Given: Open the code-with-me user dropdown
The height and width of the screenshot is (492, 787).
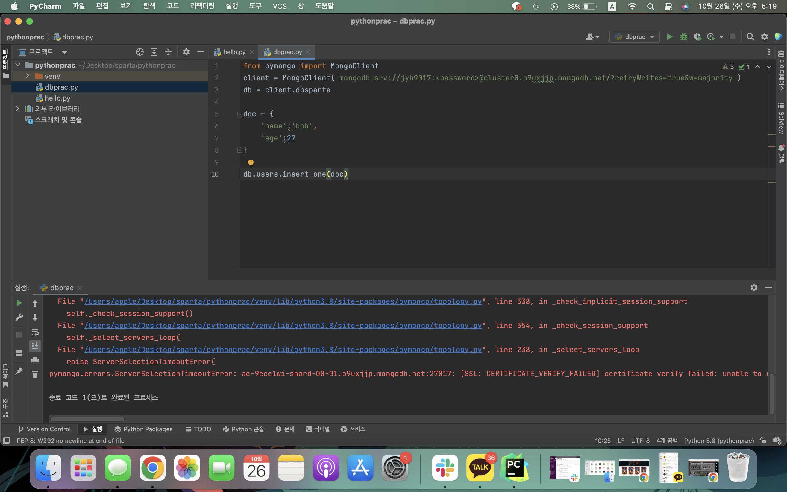Looking at the screenshot, I should [592, 37].
